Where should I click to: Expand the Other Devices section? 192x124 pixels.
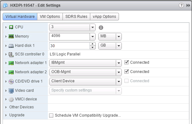pos(6,107)
